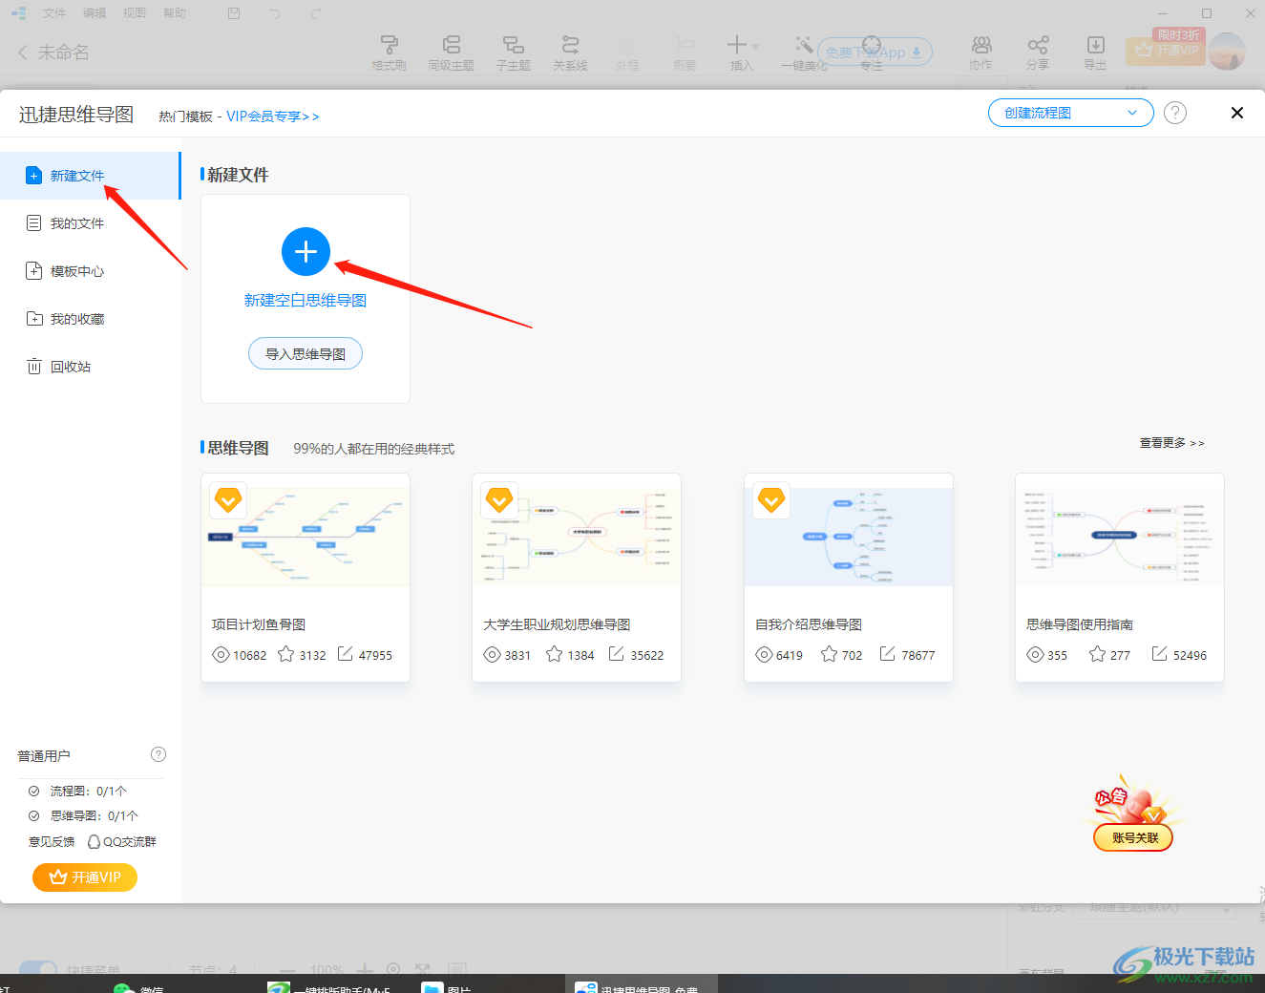Open the 编辑 menu in main window

click(95, 13)
